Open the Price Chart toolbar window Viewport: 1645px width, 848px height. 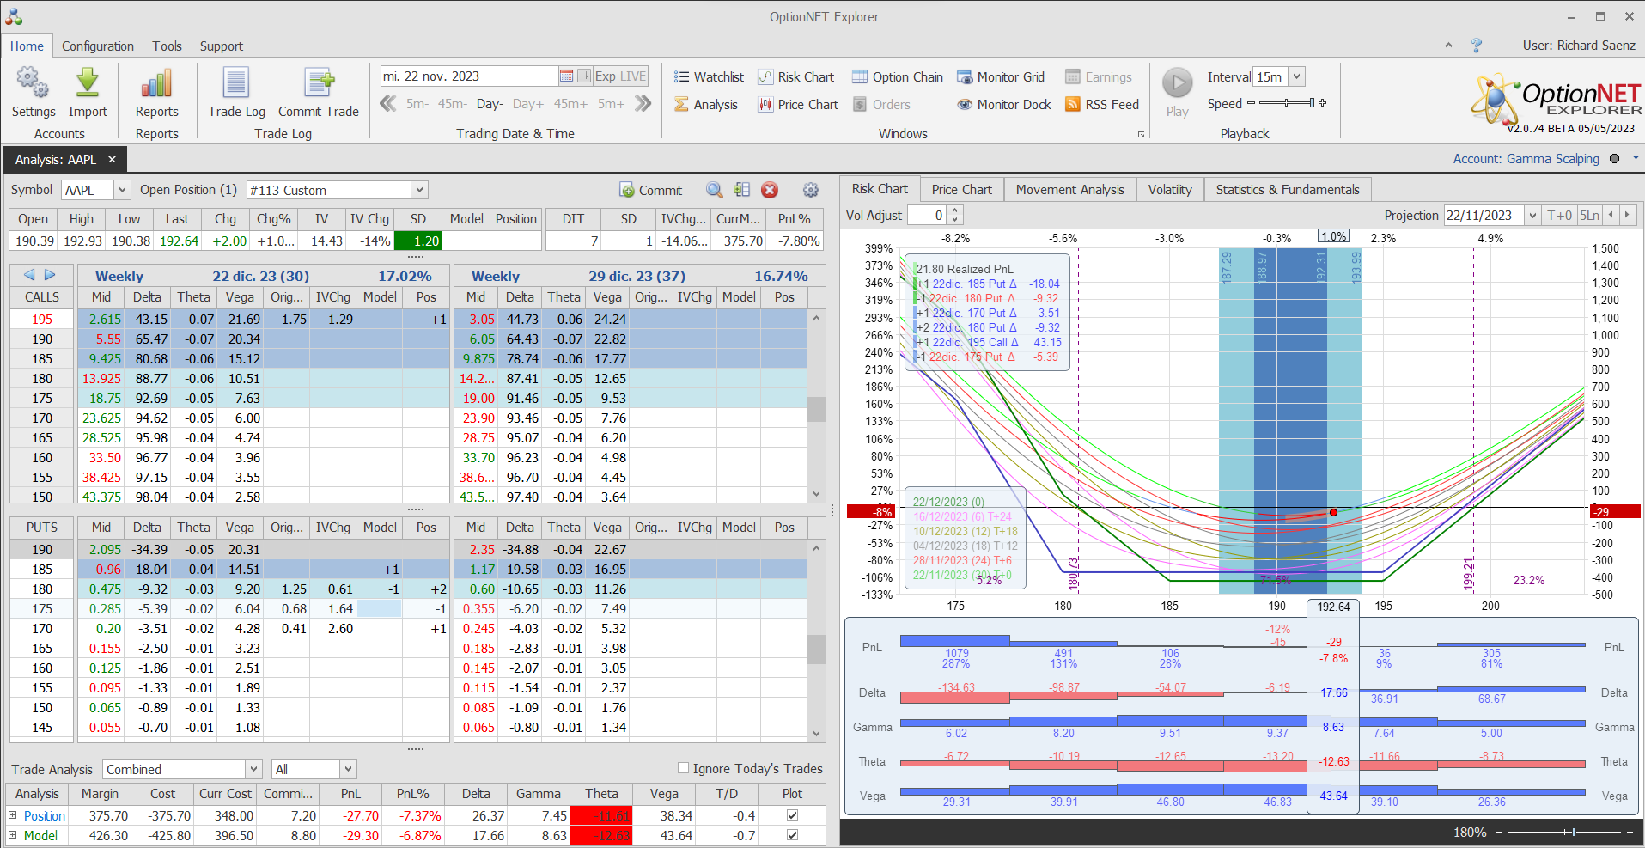click(x=798, y=104)
